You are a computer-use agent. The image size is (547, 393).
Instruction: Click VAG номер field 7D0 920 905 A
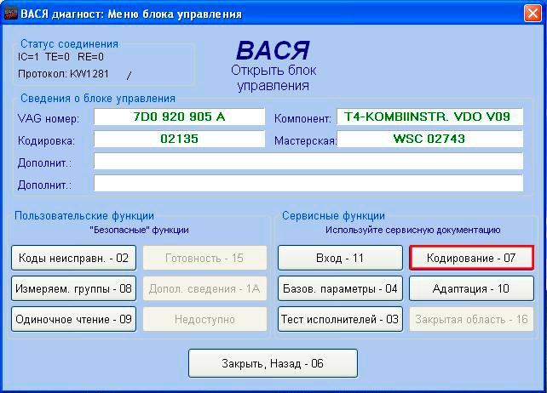179,117
